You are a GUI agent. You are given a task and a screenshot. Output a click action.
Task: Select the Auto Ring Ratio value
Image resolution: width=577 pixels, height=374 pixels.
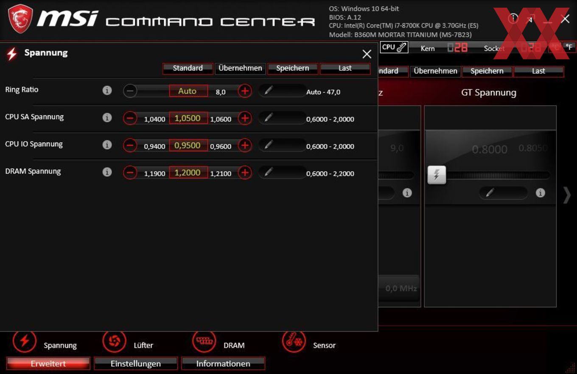(x=188, y=91)
